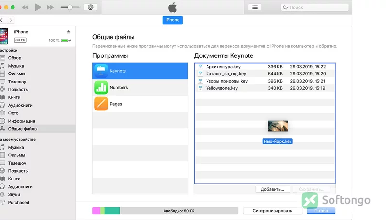Adjust the volume slider
Viewport: 386px width, 220px height.
tap(70, 7)
